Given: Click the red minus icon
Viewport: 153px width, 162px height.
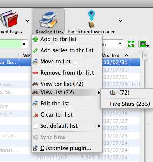Looking at the screenshot, I should pyautogui.click(x=35, y=73).
